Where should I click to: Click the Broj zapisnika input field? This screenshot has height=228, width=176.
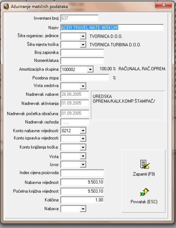click(x=82, y=53)
